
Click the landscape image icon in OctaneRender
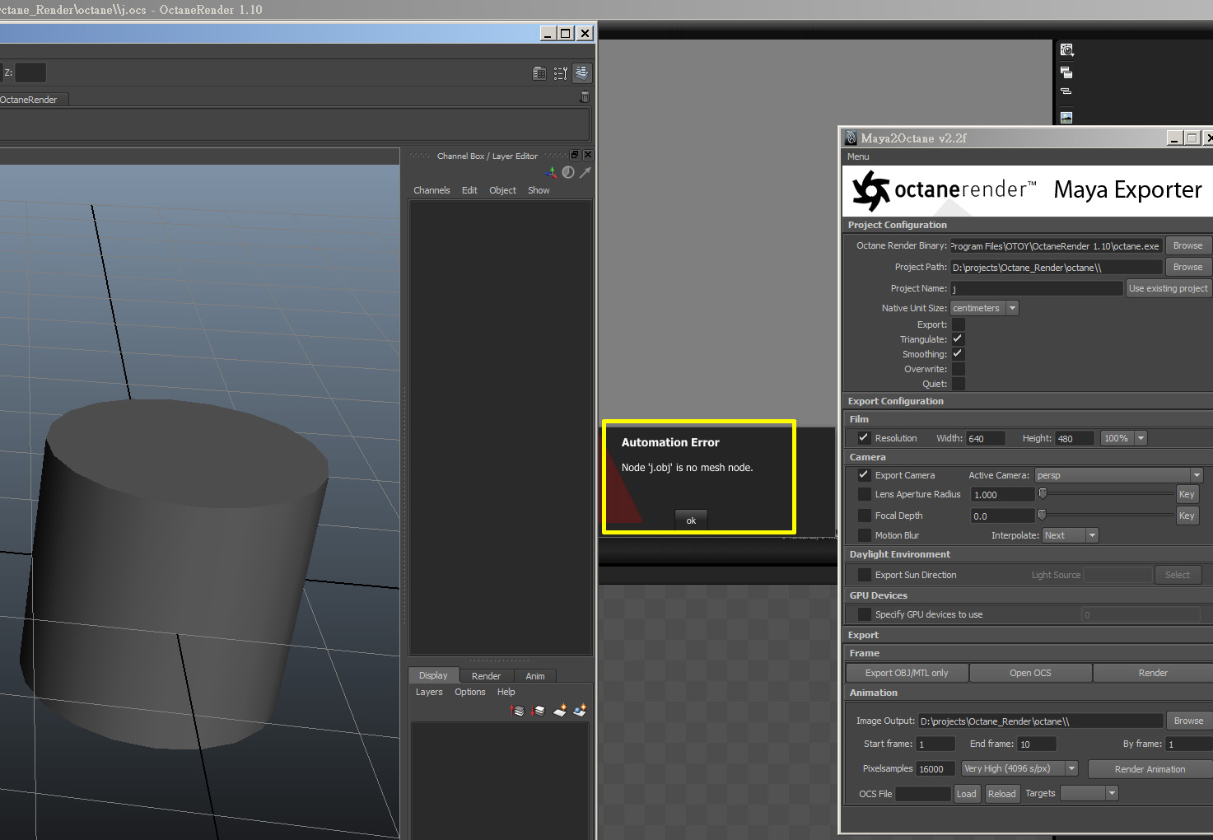[1066, 117]
